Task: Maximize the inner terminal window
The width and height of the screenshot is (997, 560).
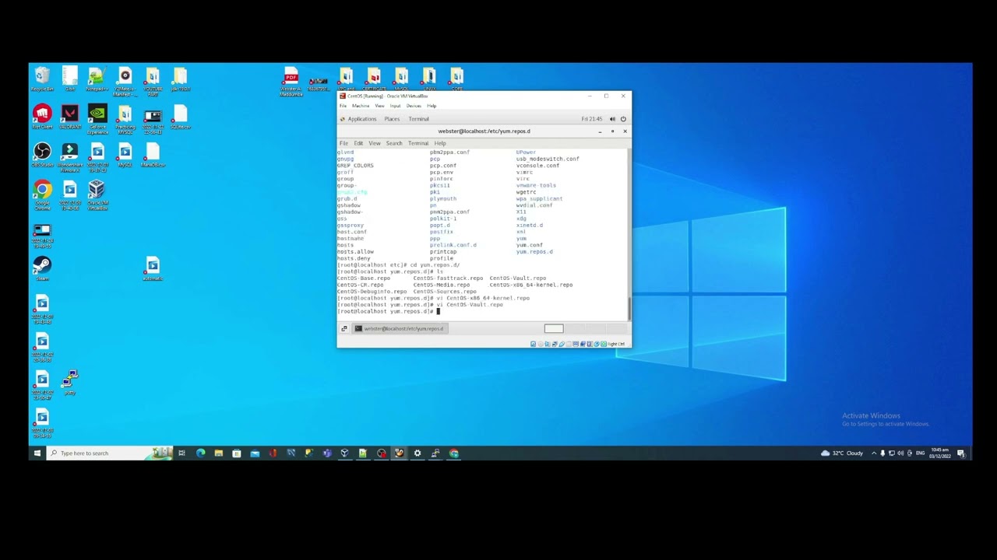Action: [x=612, y=131]
